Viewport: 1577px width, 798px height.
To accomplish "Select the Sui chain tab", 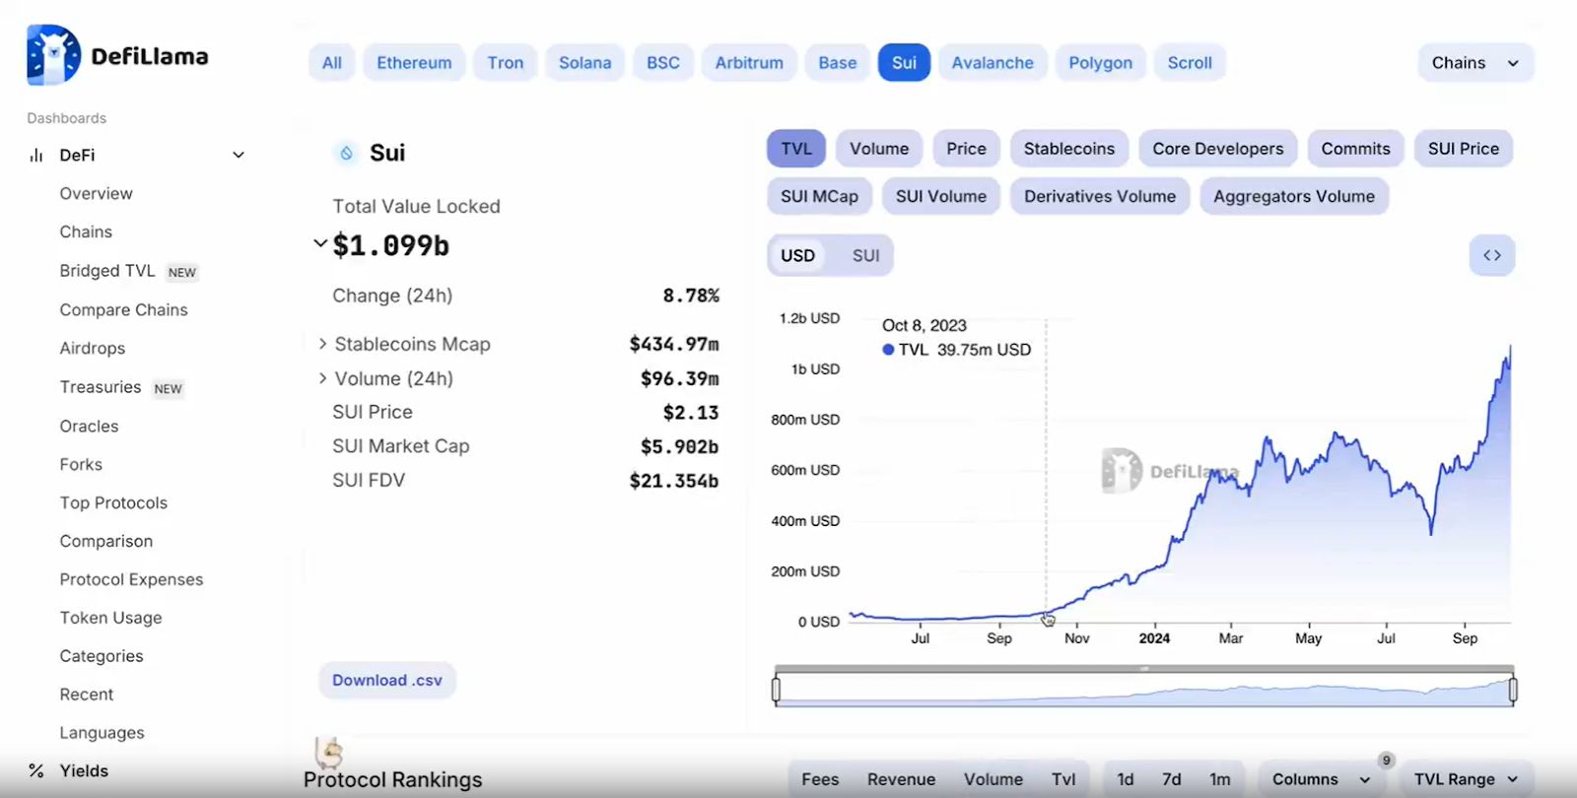I will pyautogui.click(x=905, y=63).
